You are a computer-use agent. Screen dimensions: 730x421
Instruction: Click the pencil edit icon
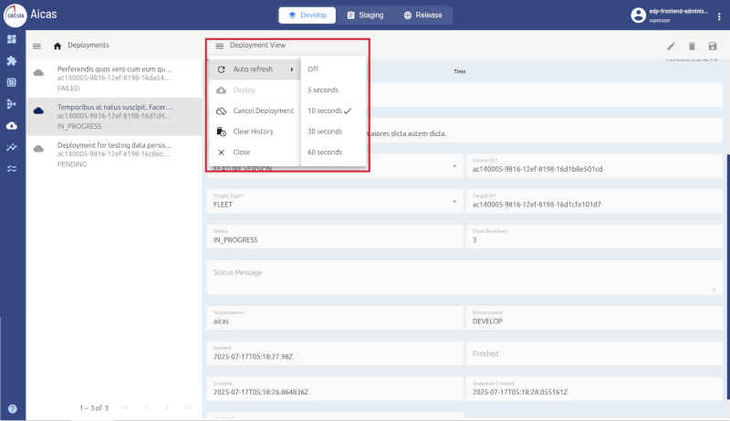[x=671, y=46]
